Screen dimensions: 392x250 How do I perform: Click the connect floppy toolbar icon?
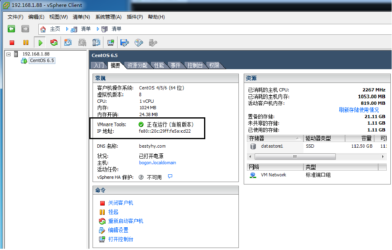[124, 42]
